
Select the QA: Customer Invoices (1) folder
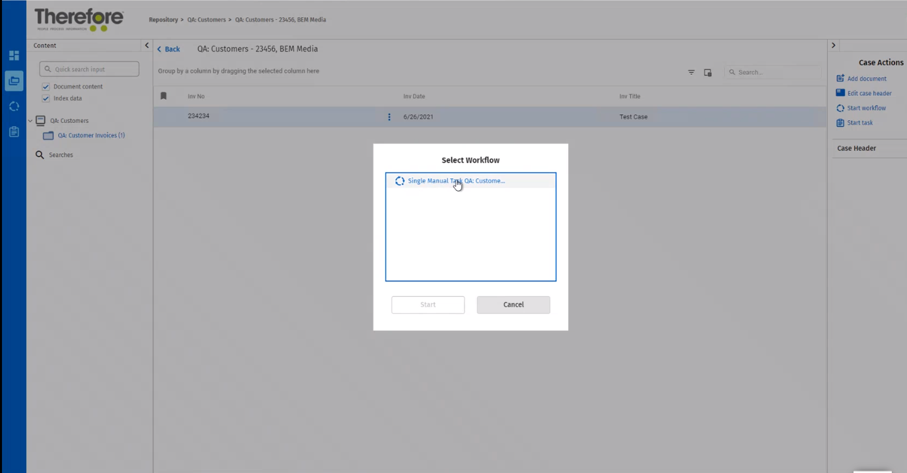tap(91, 135)
